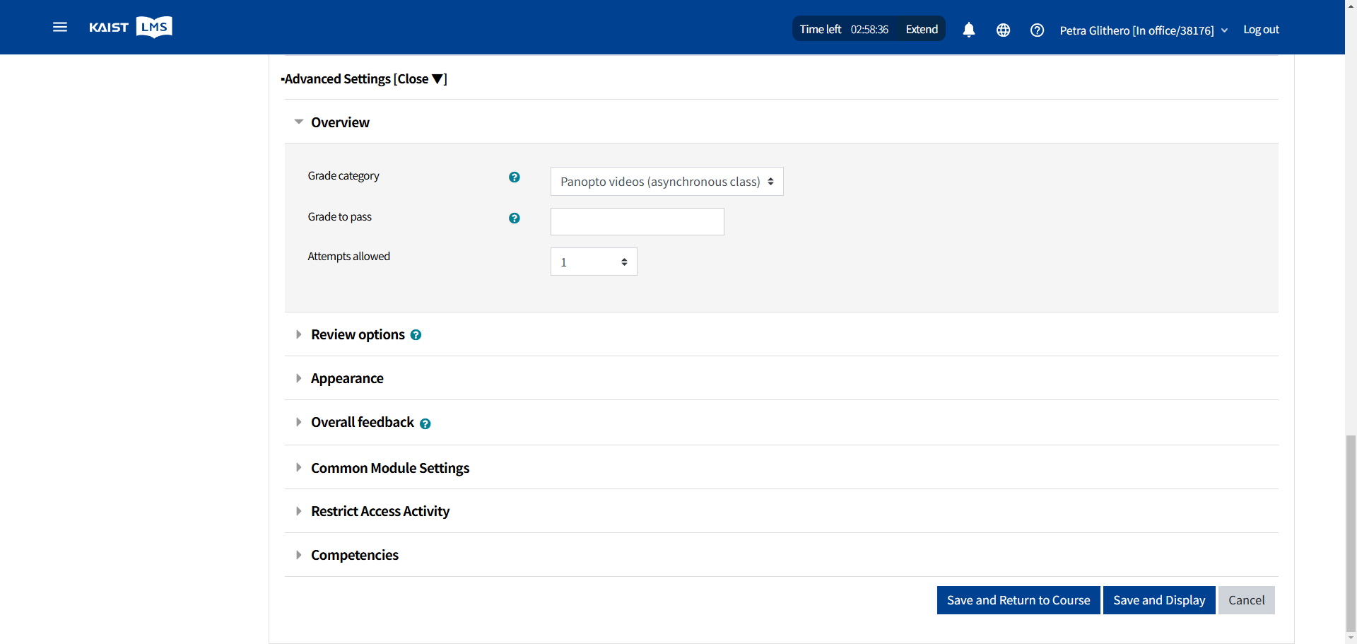Open the hamburger navigation menu
The image size is (1357, 644).
click(60, 28)
